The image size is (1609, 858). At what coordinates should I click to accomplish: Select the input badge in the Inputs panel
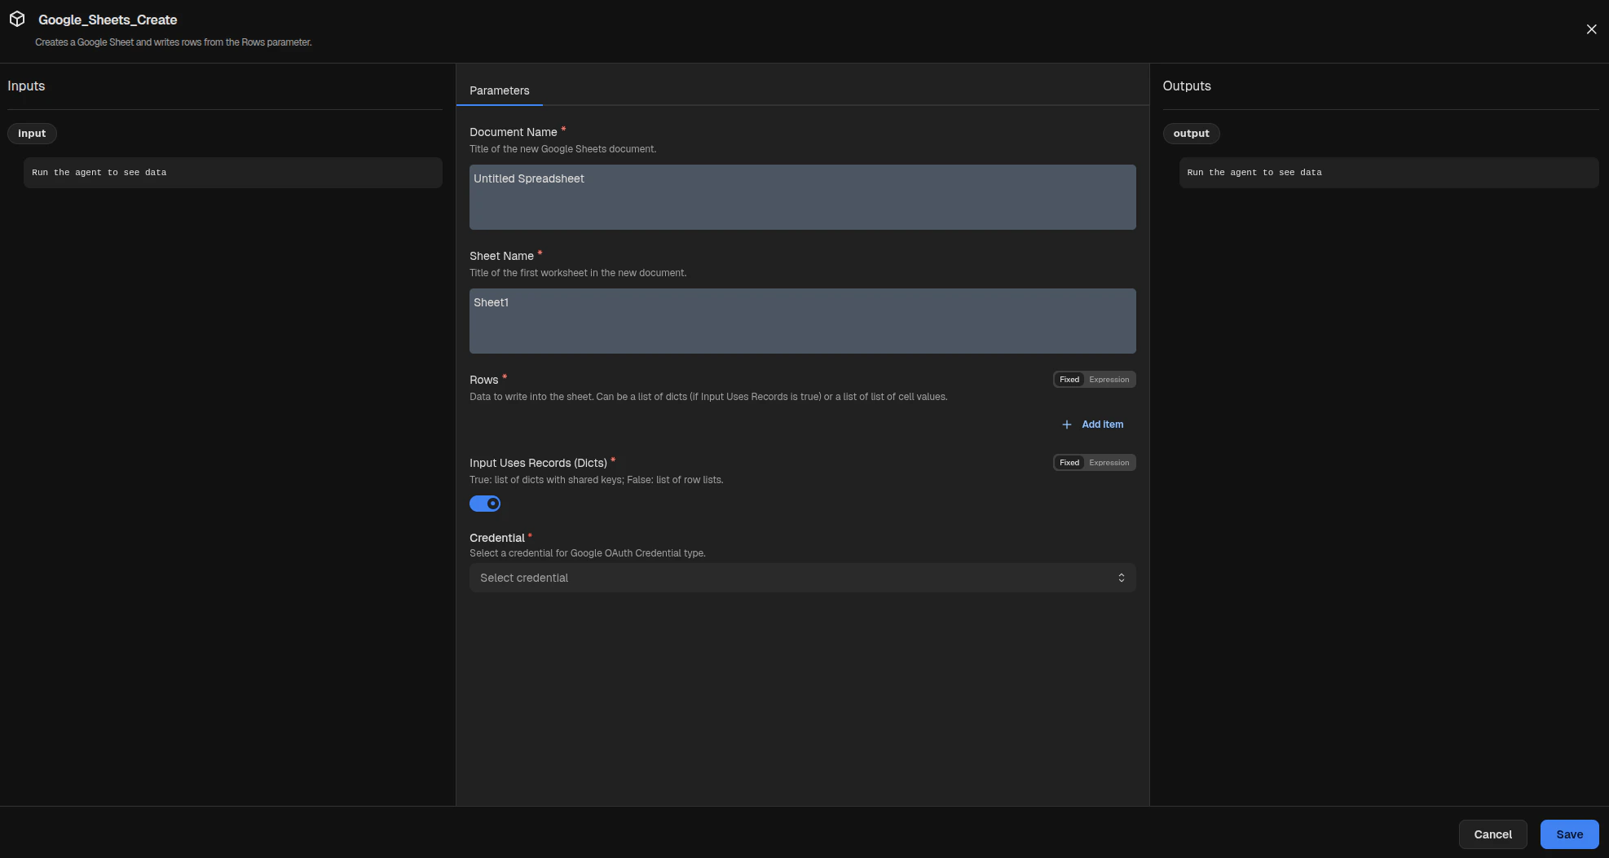point(32,133)
